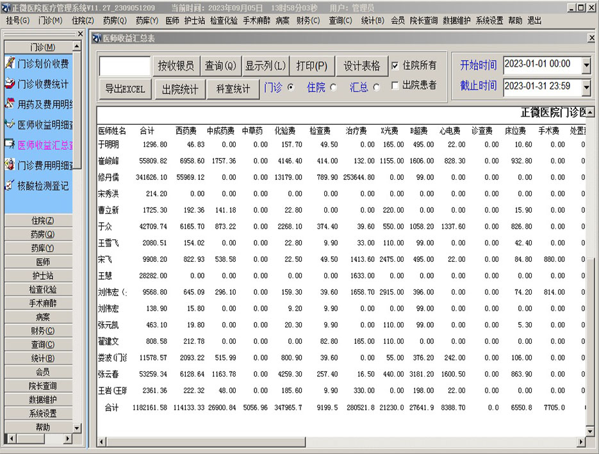Open the 开始时间 date dropdown
This screenshot has height=454, width=599.
(x=586, y=65)
